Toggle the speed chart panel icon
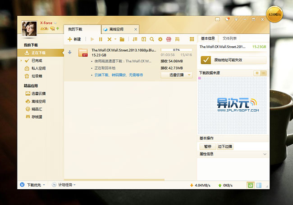Screen dimensions: 293x205 250,185
